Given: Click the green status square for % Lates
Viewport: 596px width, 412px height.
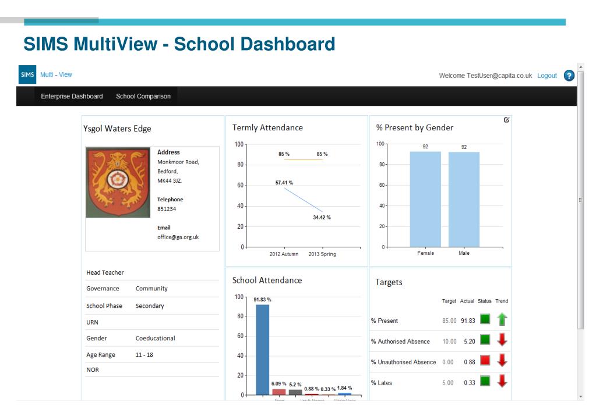Looking at the screenshot, I should [x=485, y=381].
